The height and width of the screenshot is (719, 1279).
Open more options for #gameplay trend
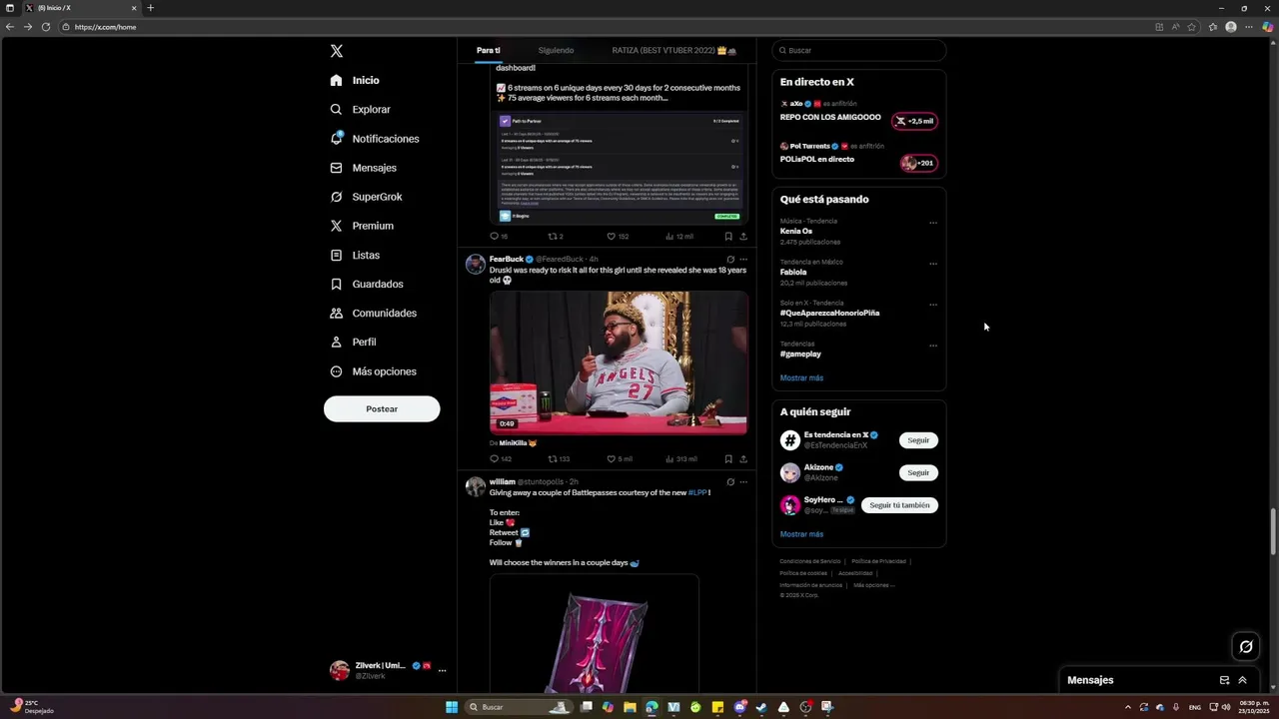933,346
